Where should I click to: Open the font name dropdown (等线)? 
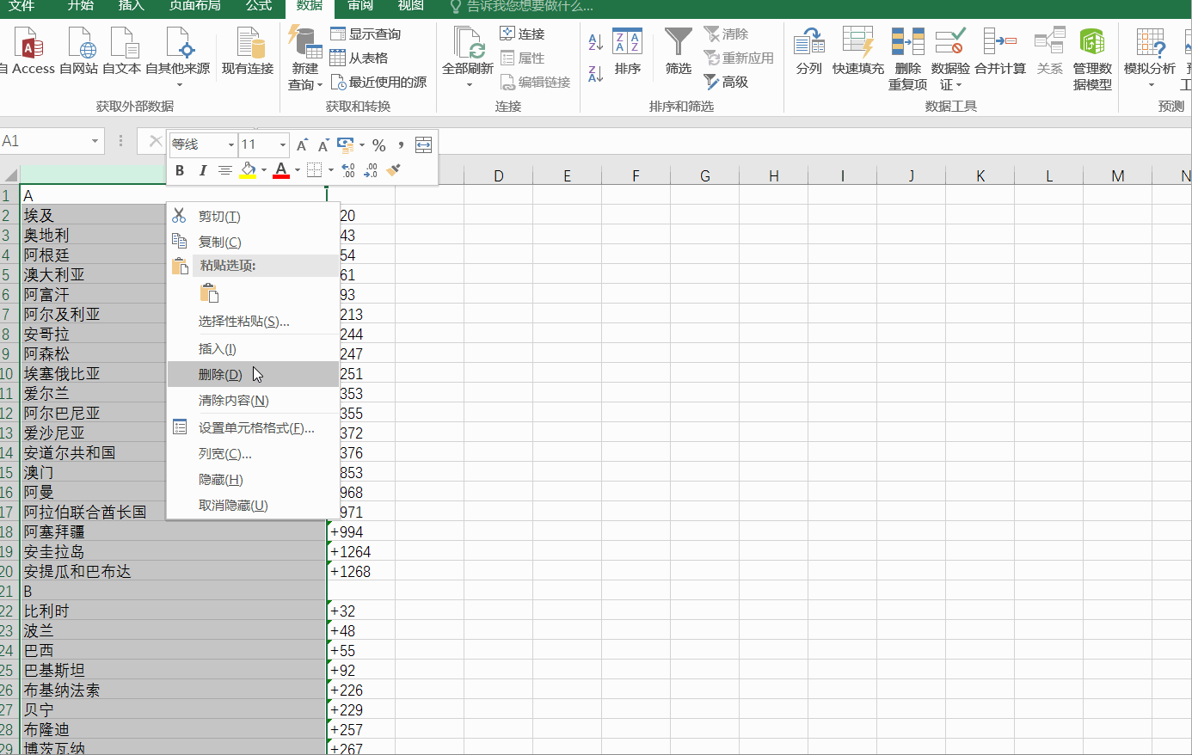point(230,144)
